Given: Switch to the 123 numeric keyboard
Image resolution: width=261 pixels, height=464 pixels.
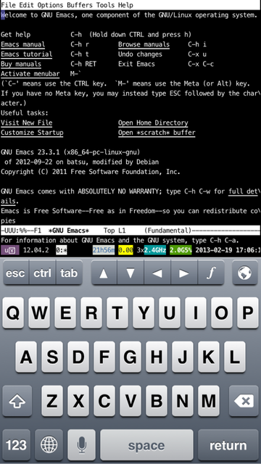Looking at the screenshot, I should pos(16,444).
